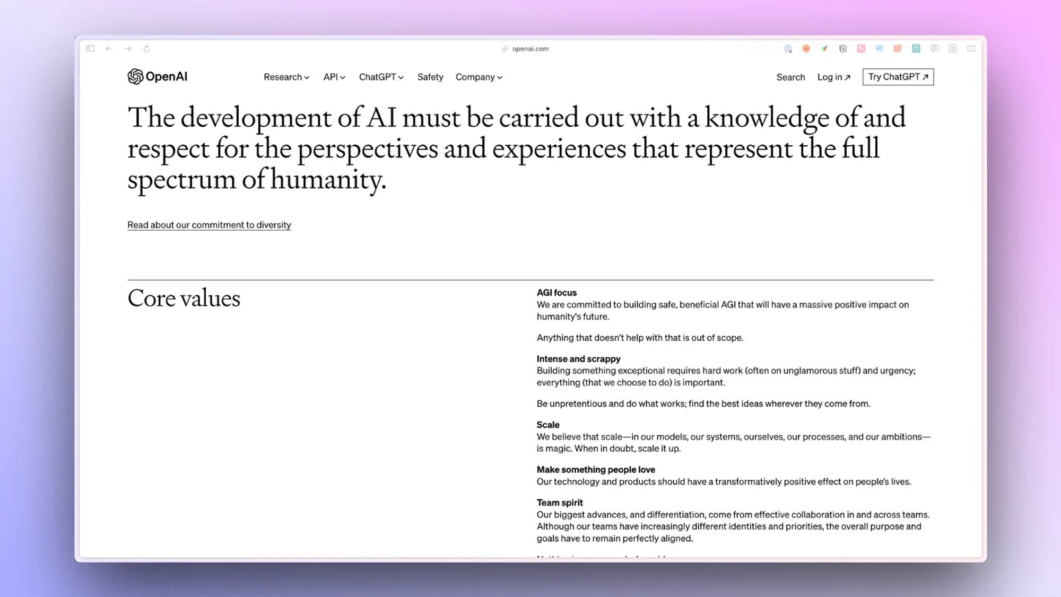Image resolution: width=1061 pixels, height=597 pixels.
Task: Toggle the browser sidebar icon at the top left
Action: point(91,48)
